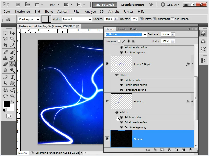Select the Eraser tool

point(5,64)
